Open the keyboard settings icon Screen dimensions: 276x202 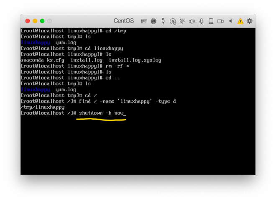click(144, 21)
